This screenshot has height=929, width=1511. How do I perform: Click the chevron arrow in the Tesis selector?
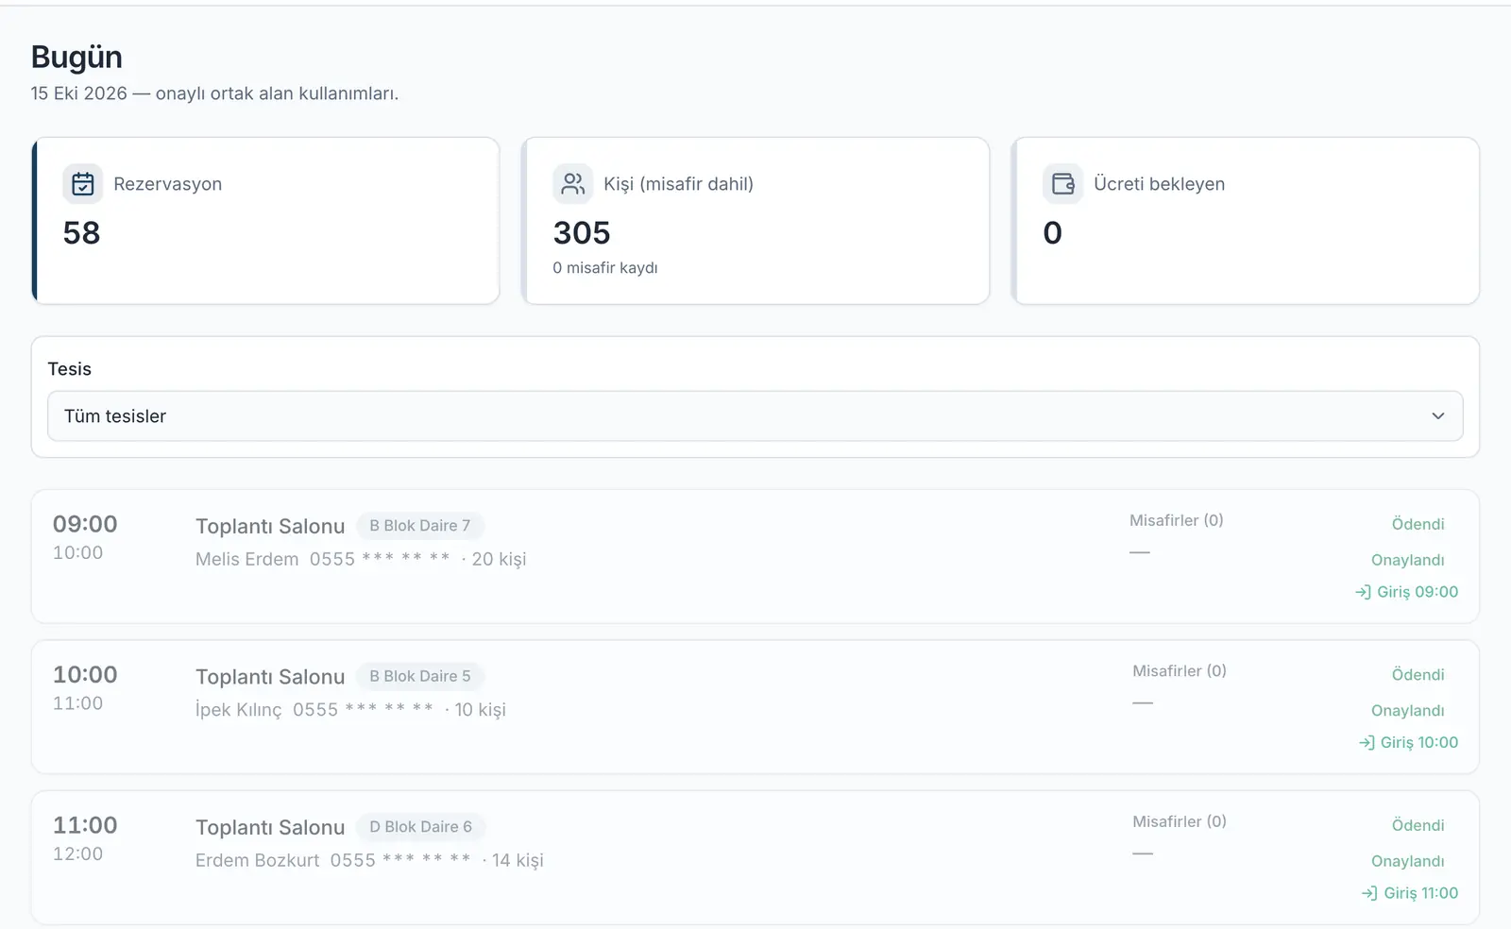pyautogui.click(x=1438, y=416)
